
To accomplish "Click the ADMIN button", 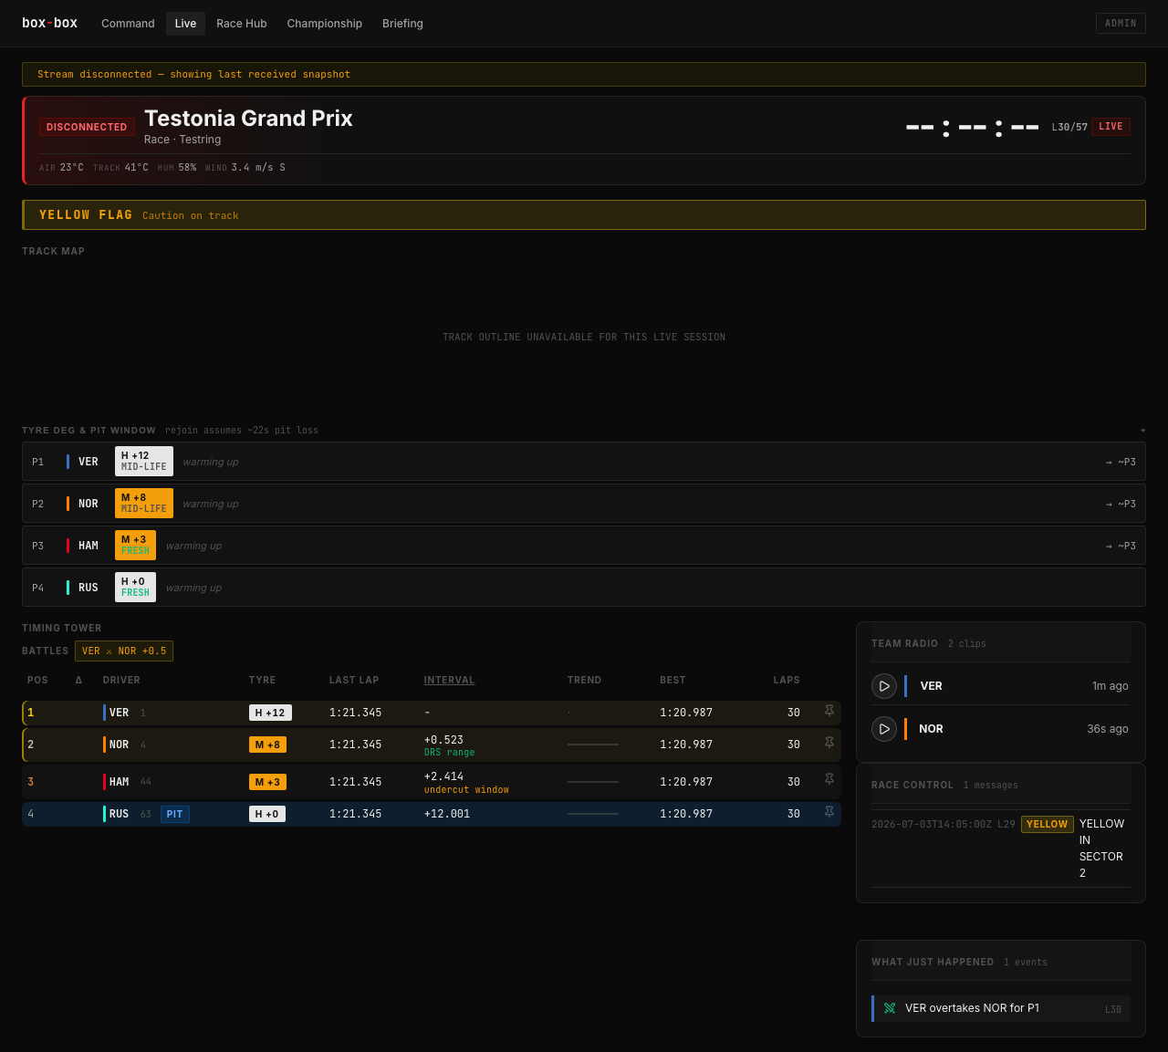I will pyautogui.click(x=1121, y=23).
